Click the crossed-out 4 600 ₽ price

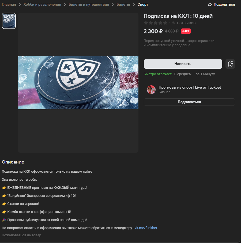[x=172, y=31]
